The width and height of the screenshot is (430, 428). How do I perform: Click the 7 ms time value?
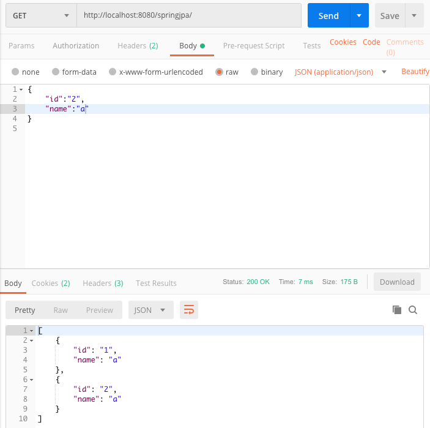305,282
